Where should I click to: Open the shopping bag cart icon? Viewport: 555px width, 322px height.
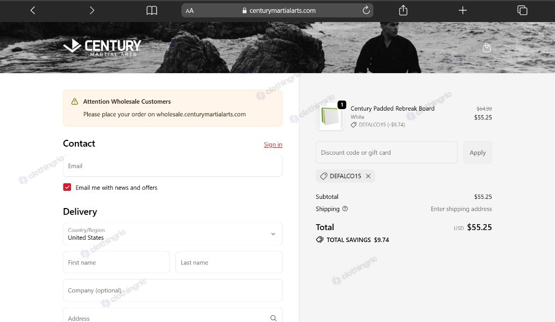tap(487, 47)
